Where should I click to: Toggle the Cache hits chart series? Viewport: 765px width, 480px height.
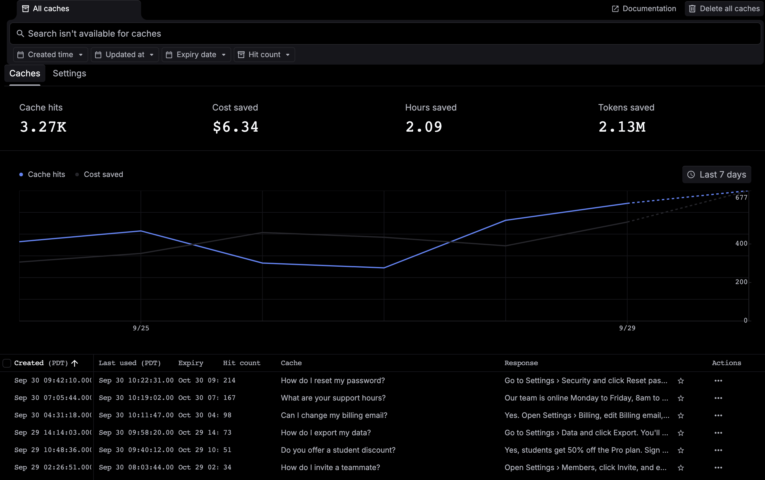tap(42, 174)
